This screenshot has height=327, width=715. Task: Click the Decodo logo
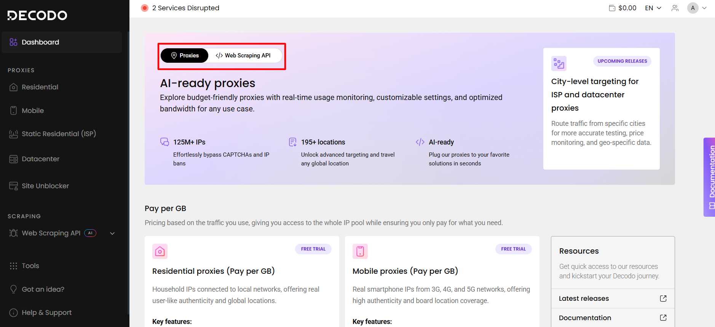point(37,15)
